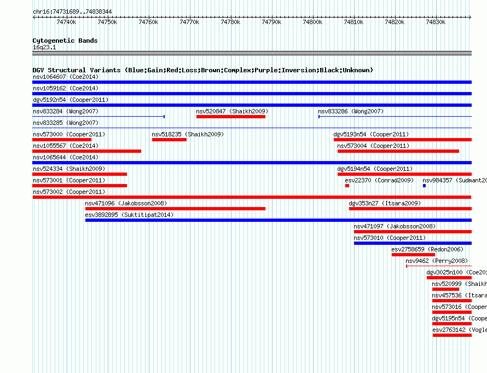The image size is (487, 373).
Task: Click the 74740k ruler tick label
Action: [x=66, y=22]
